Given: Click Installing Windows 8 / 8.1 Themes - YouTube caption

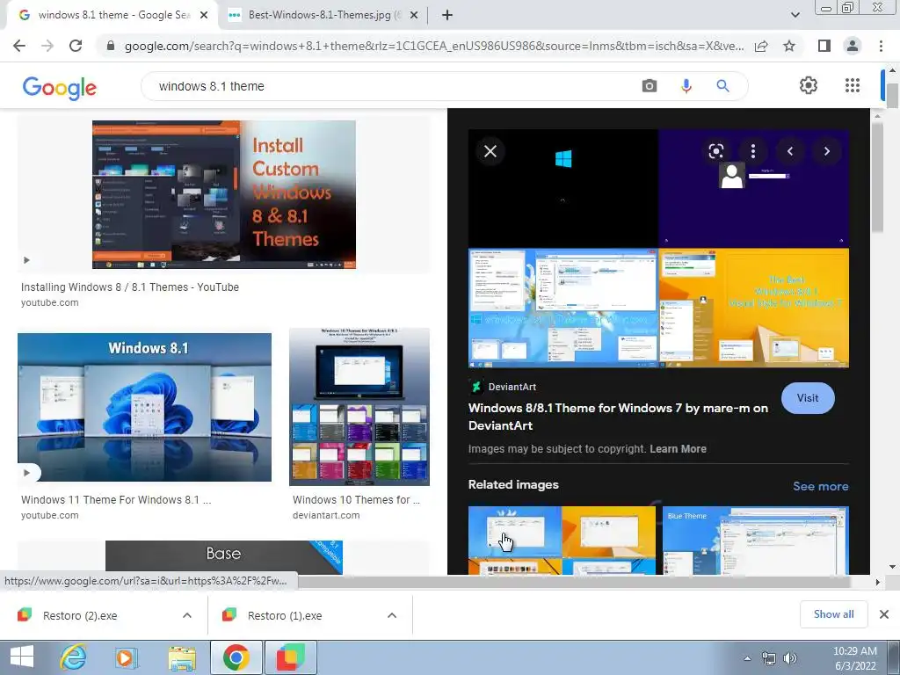Looking at the screenshot, I should (130, 287).
